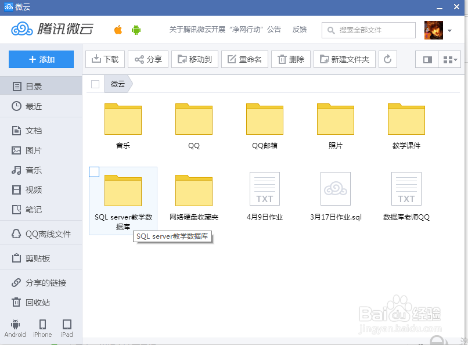This screenshot has width=468, height=345.
Task: Refresh the file list with the refresh icon
Action: [387, 59]
